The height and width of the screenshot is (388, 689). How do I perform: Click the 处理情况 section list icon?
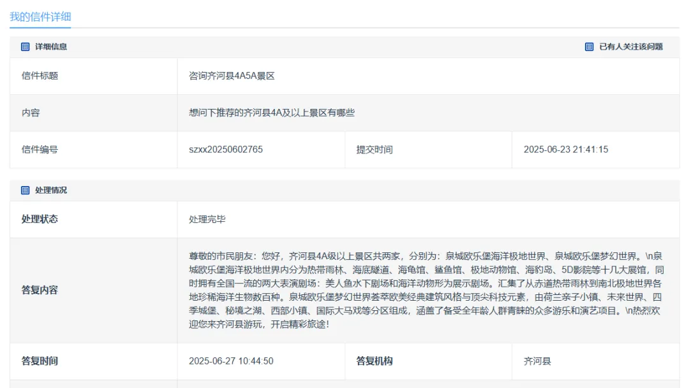click(x=25, y=190)
